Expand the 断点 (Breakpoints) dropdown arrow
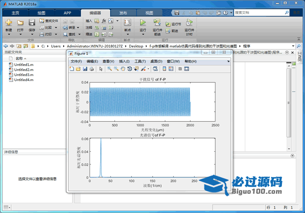Image resolution: width=305 pixels, height=213 pixels. [128, 35]
